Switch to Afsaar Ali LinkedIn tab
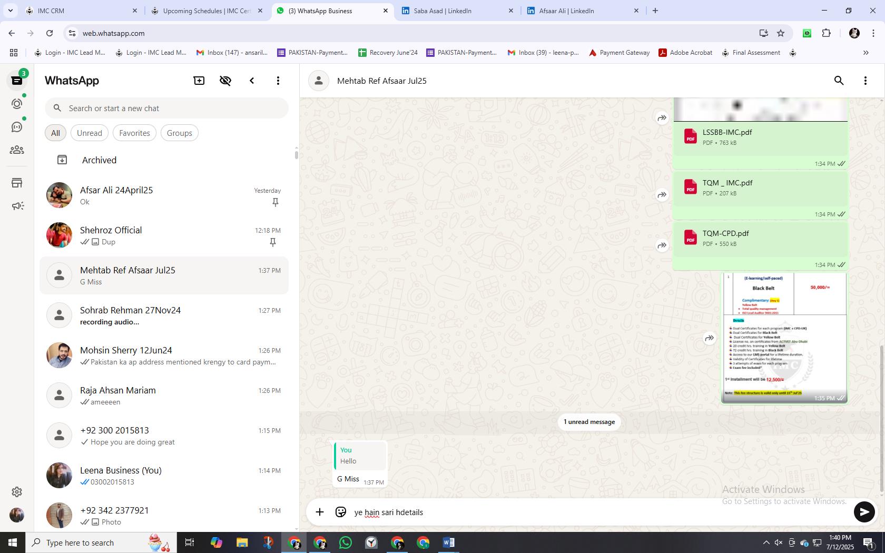The width and height of the screenshot is (885, 553). (583, 11)
